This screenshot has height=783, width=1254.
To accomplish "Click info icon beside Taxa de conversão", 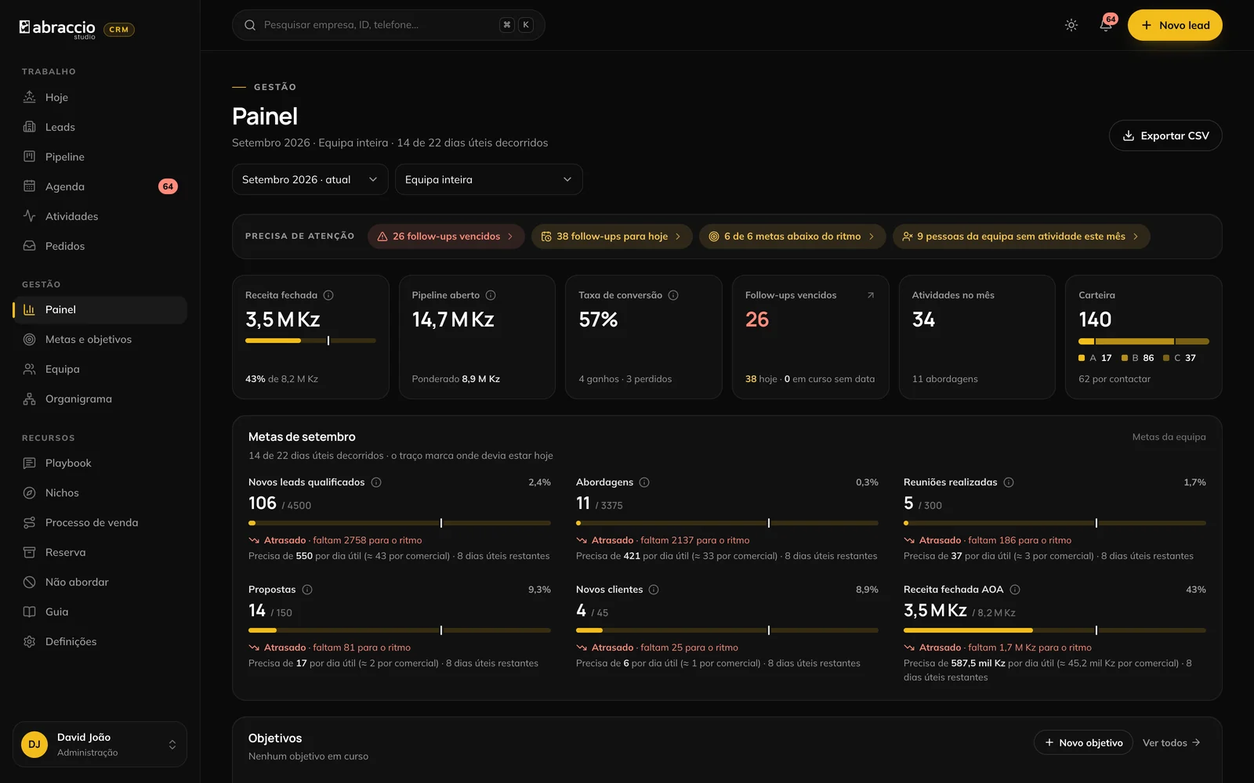I will point(673,295).
